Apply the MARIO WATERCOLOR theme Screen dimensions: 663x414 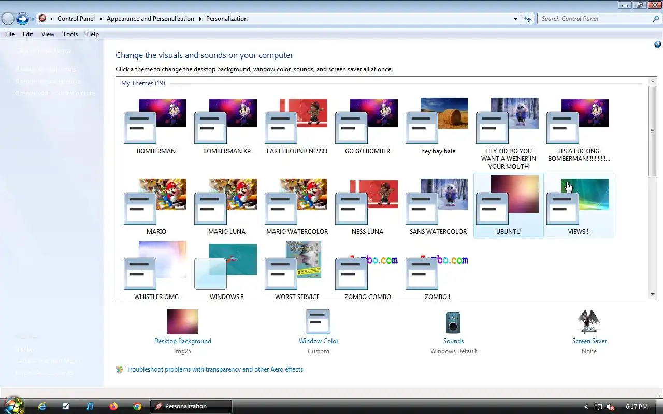click(x=297, y=206)
